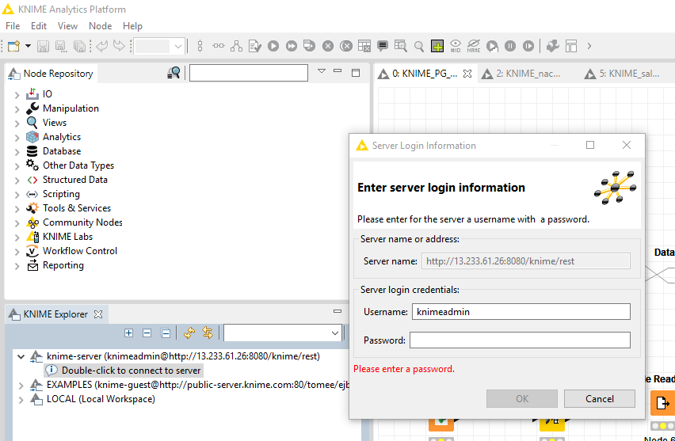Click expand all in KNIME Explorer

[x=129, y=333]
